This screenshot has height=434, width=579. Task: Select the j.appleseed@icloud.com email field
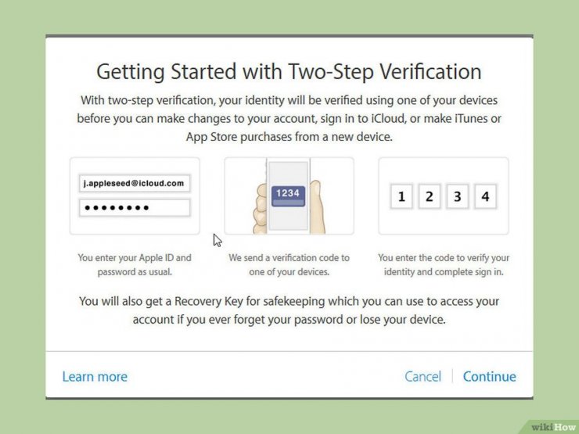(135, 184)
